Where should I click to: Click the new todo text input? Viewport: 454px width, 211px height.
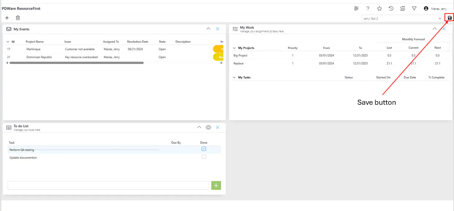pos(108,185)
